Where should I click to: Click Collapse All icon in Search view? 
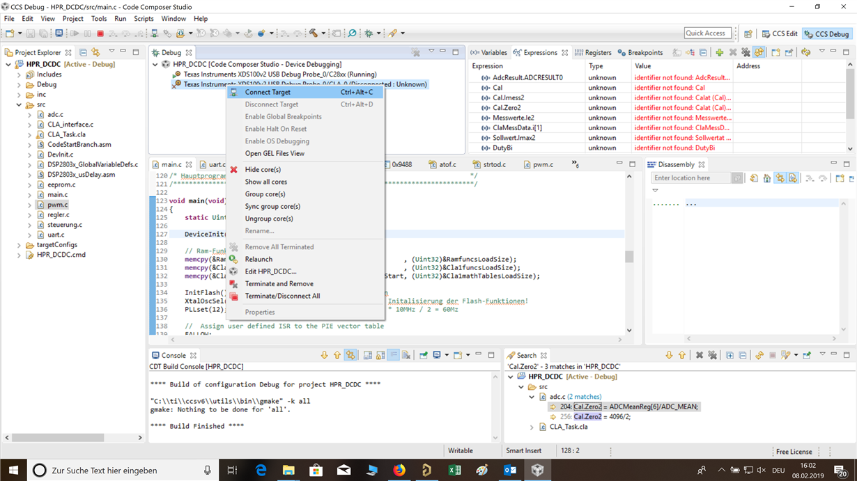[x=742, y=355]
